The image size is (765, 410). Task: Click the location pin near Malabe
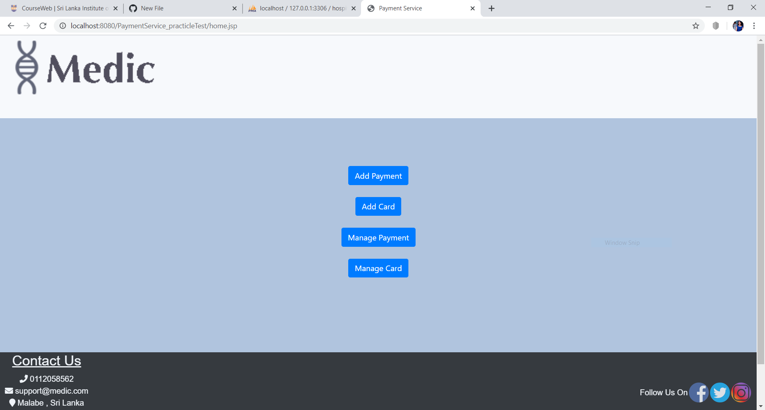pos(12,402)
